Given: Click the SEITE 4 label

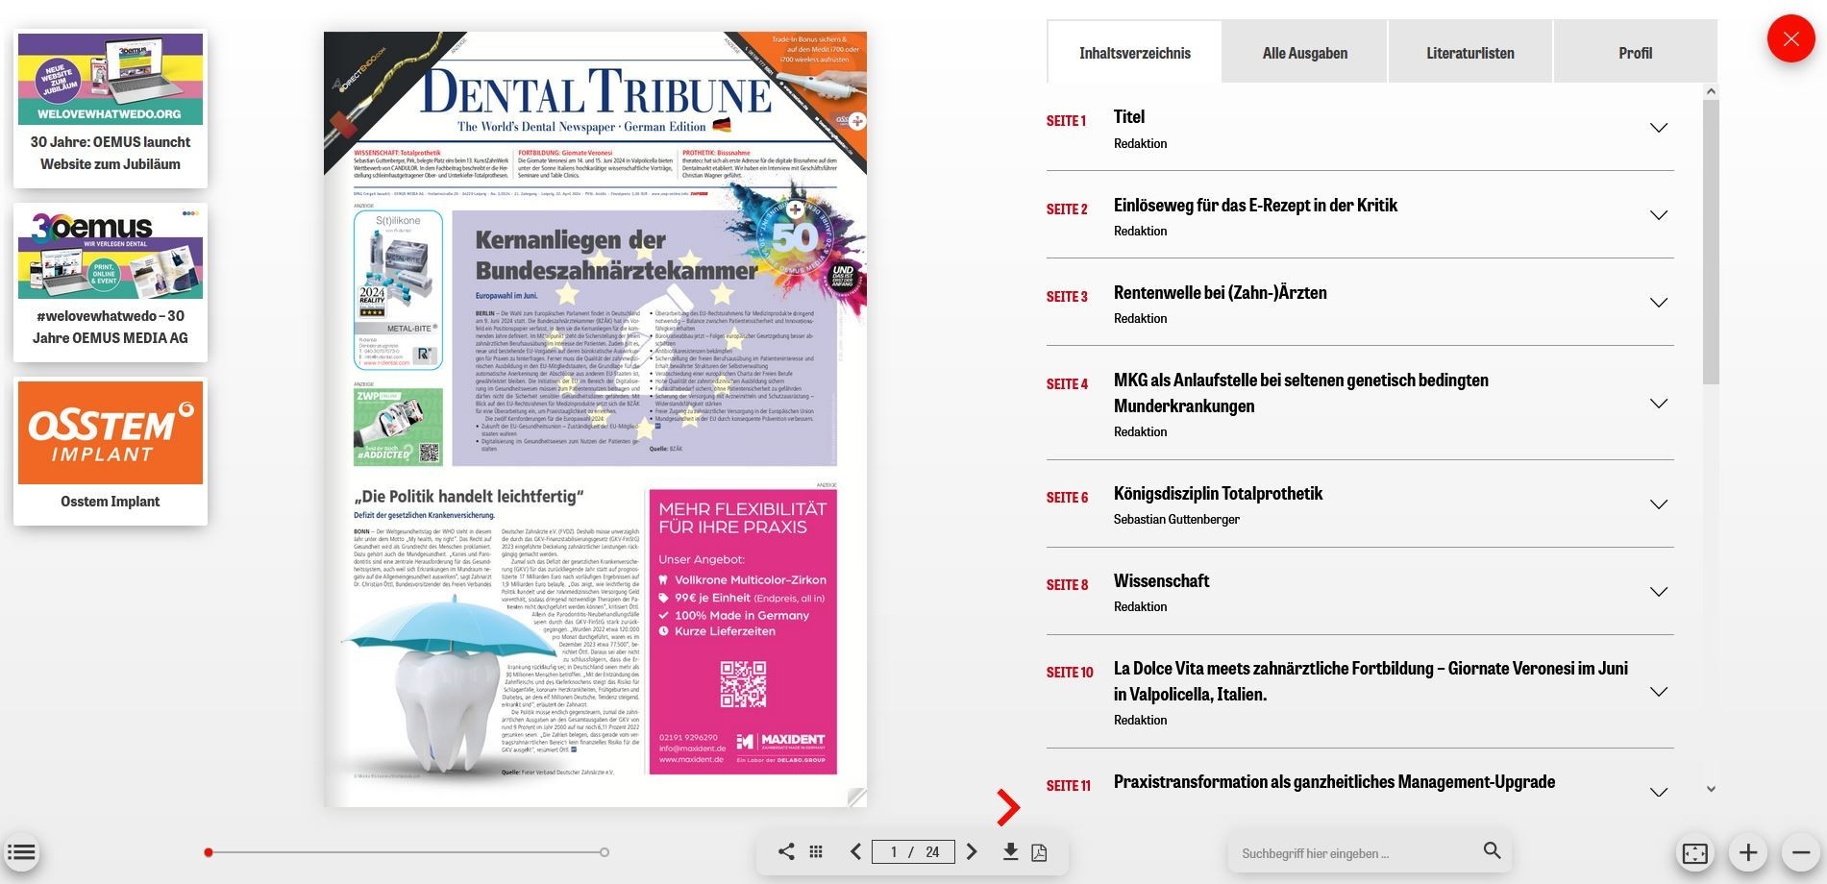Looking at the screenshot, I should tap(1067, 383).
